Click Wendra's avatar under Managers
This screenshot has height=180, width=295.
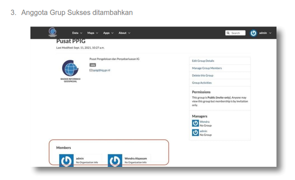[195, 123]
